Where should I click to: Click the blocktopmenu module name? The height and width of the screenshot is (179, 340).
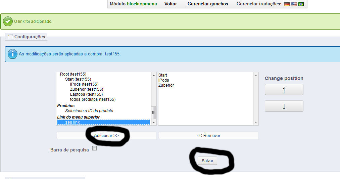142,4
